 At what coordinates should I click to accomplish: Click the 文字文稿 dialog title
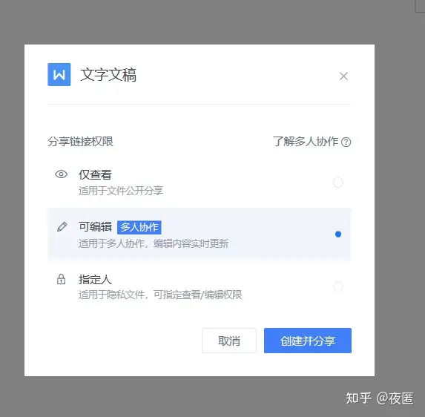tap(108, 75)
